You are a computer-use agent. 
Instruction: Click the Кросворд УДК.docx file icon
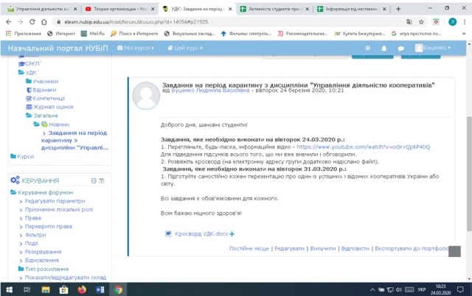point(170,233)
